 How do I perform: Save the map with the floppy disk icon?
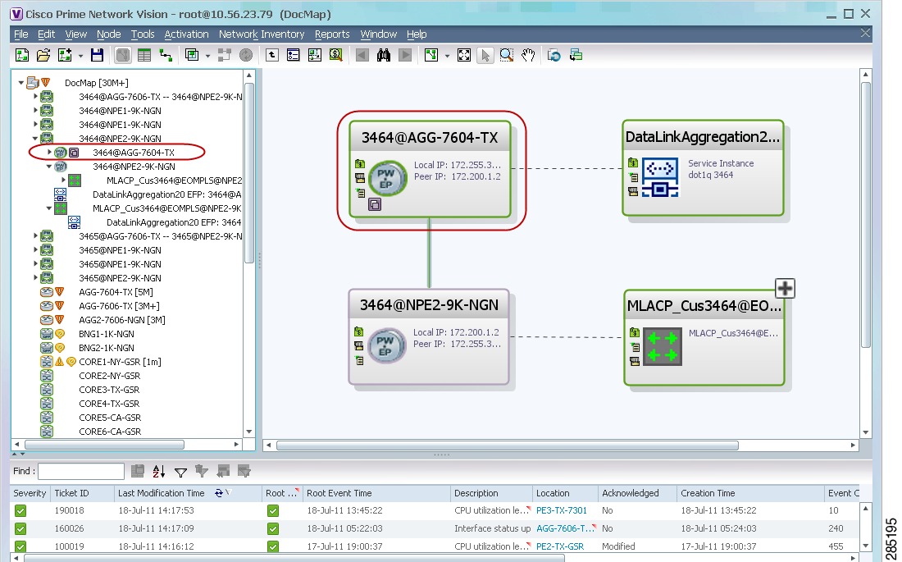pyautogui.click(x=98, y=55)
